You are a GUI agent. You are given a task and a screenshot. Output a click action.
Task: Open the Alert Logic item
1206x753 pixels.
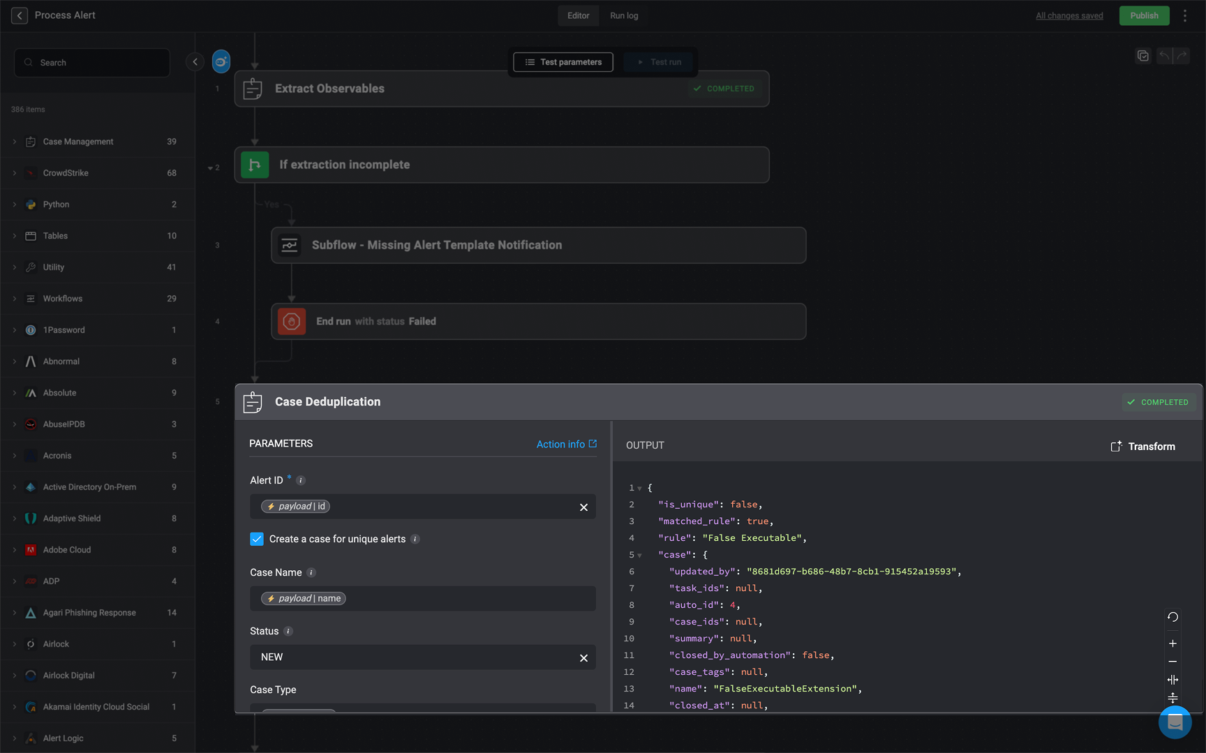click(x=98, y=738)
